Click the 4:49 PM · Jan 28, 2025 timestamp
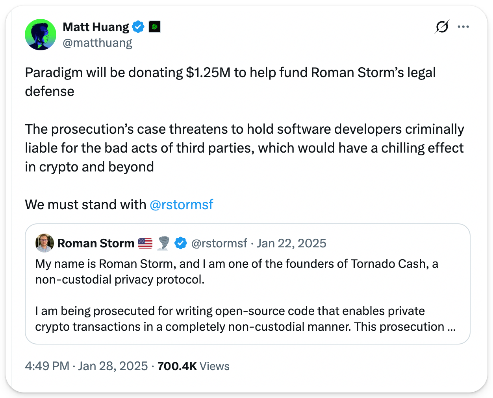 (x=86, y=366)
